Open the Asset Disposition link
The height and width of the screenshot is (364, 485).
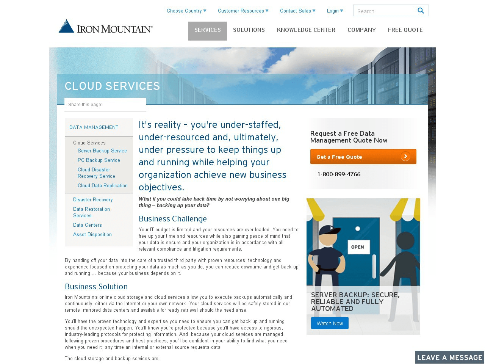click(92, 234)
